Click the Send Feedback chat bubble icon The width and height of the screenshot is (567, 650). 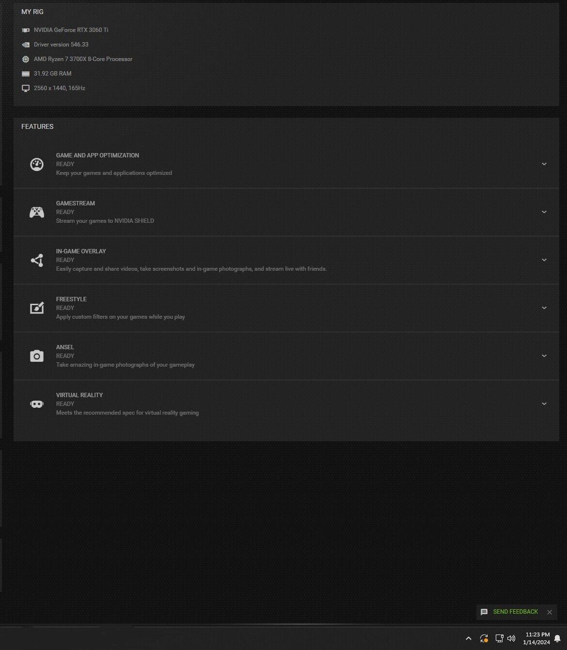tap(484, 612)
